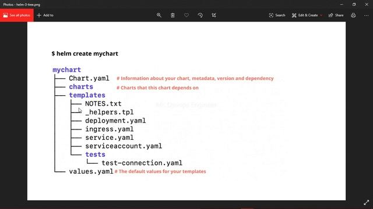Click the 'mychart' root folder text
373x209 pixels.
coord(67,70)
